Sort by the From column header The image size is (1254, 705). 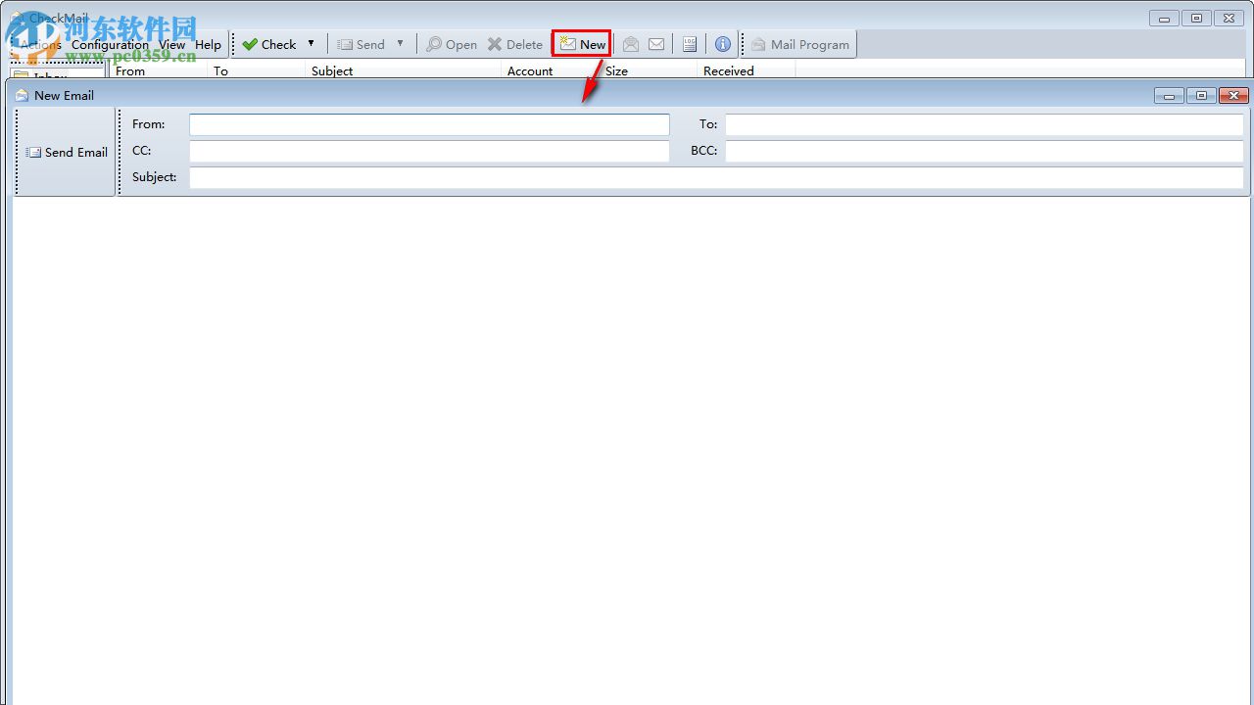(x=159, y=70)
